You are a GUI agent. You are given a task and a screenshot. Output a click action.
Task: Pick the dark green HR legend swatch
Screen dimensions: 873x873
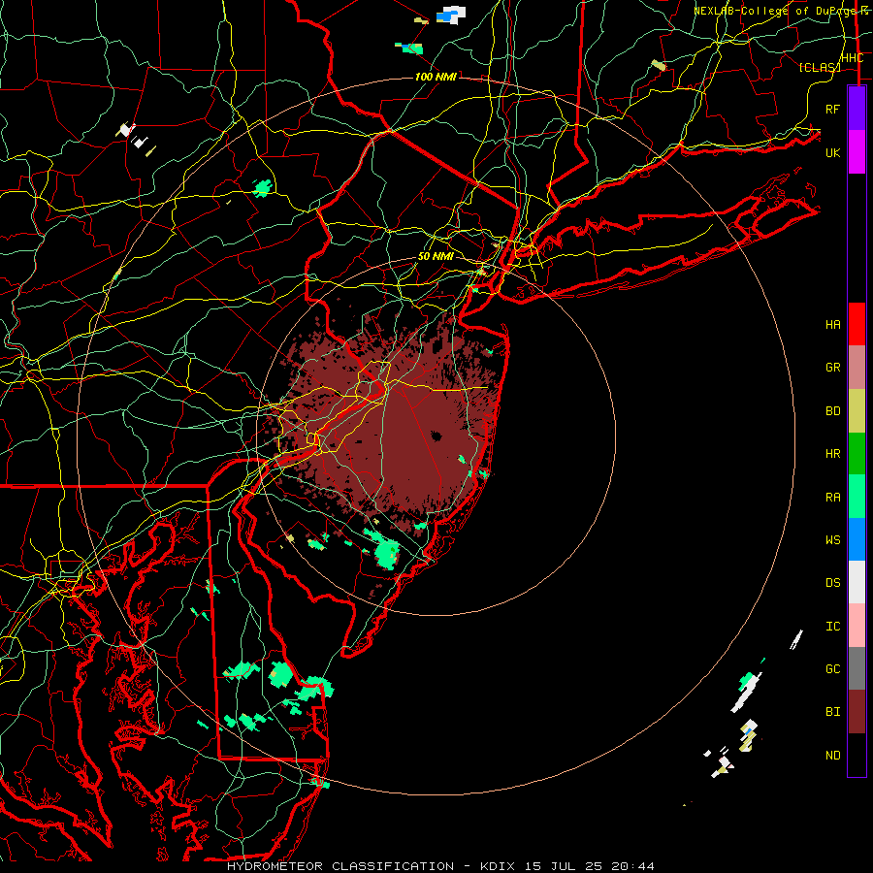tap(857, 454)
